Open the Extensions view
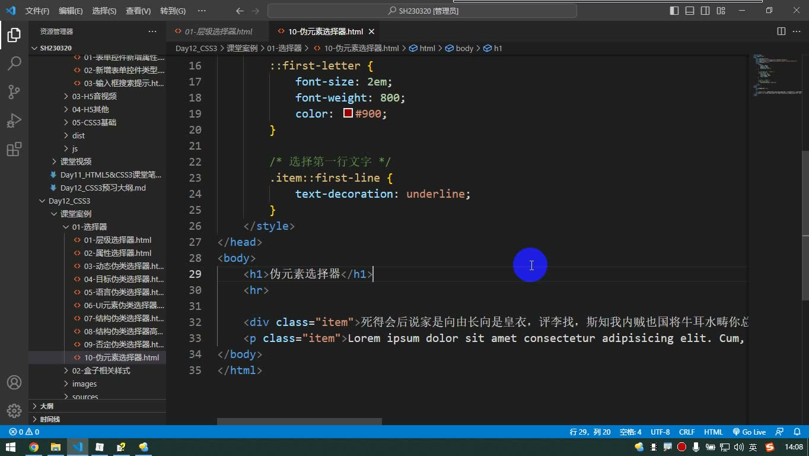This screenshot has width=809, height=456. pos(14,149)
